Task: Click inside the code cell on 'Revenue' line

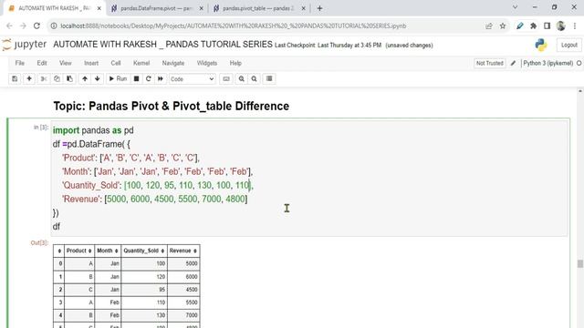Action: click(154, 199)
